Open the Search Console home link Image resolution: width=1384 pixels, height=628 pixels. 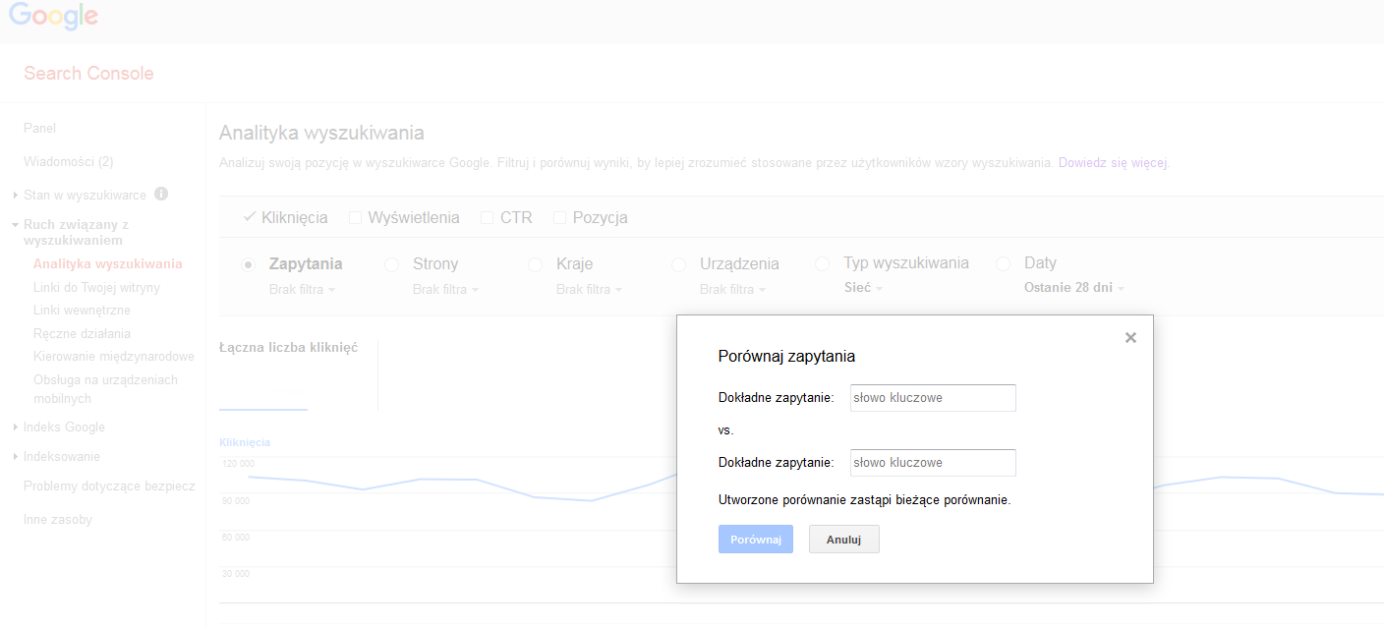pyautogui.click(x=88, y=74)
